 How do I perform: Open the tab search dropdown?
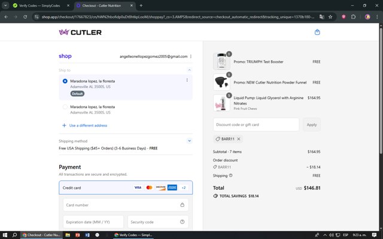5,5
